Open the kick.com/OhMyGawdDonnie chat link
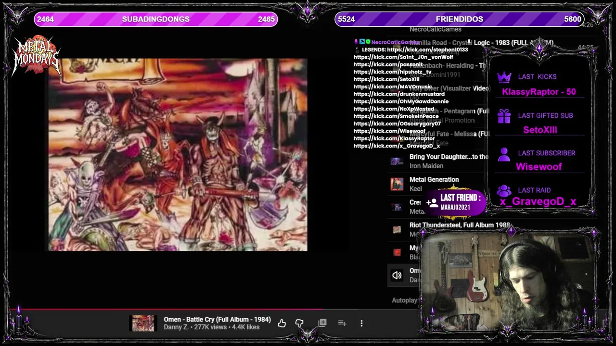This screenshot has width=616, height=346. [x=401, y=101]
